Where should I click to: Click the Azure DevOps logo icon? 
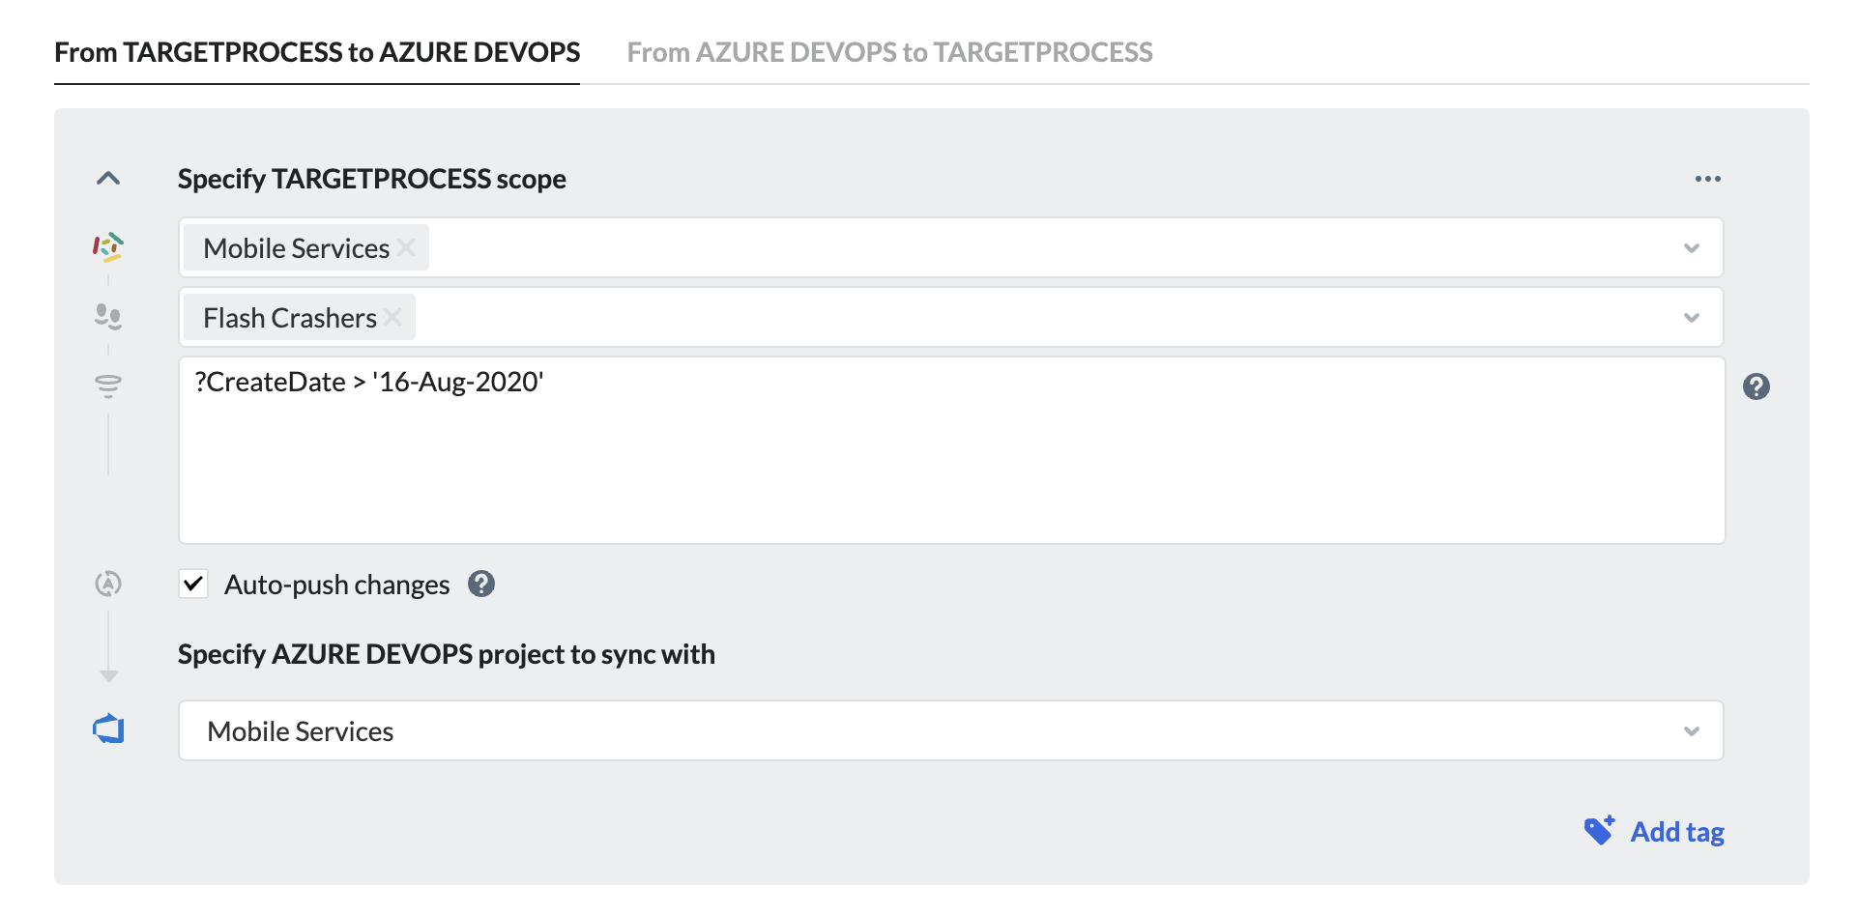pyautogui.click(x=109, y=729)
